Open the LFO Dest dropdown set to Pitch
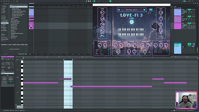 click(104, 52)
